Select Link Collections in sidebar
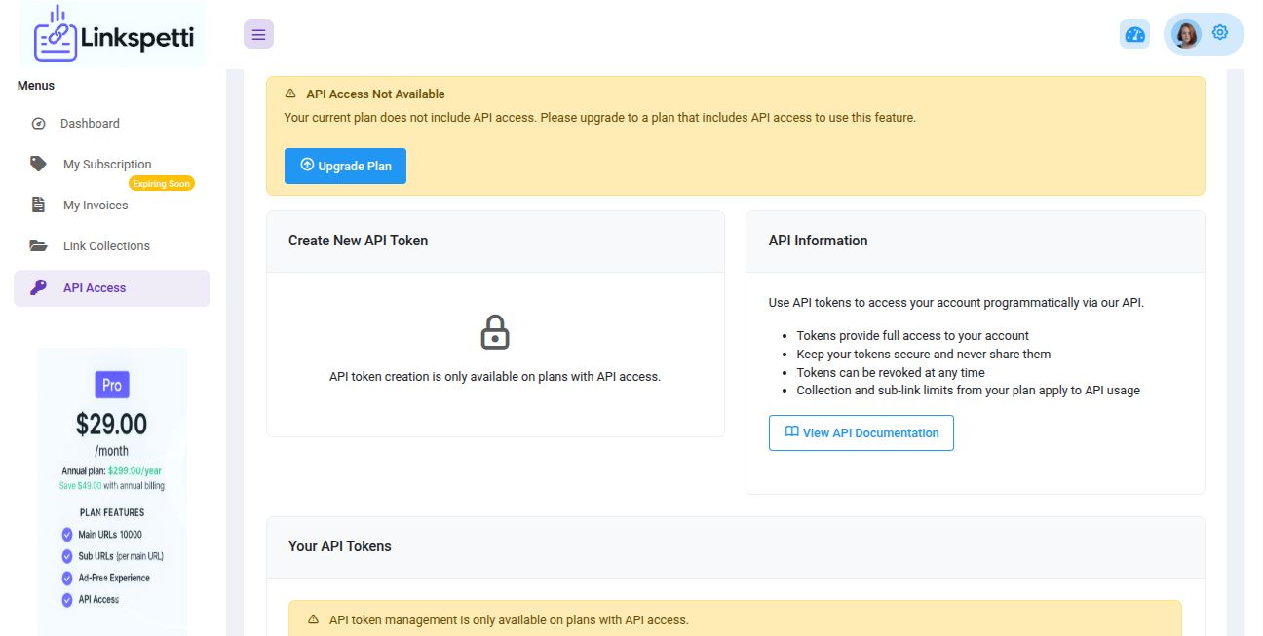The image size is (1263, 636). pyautogui.click(x=106, y=246)
